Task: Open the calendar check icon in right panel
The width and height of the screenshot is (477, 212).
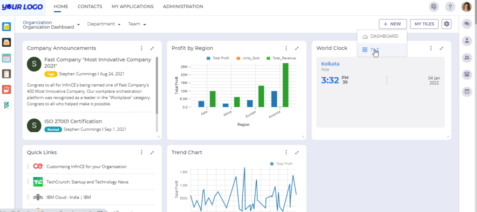Action: 467,91
